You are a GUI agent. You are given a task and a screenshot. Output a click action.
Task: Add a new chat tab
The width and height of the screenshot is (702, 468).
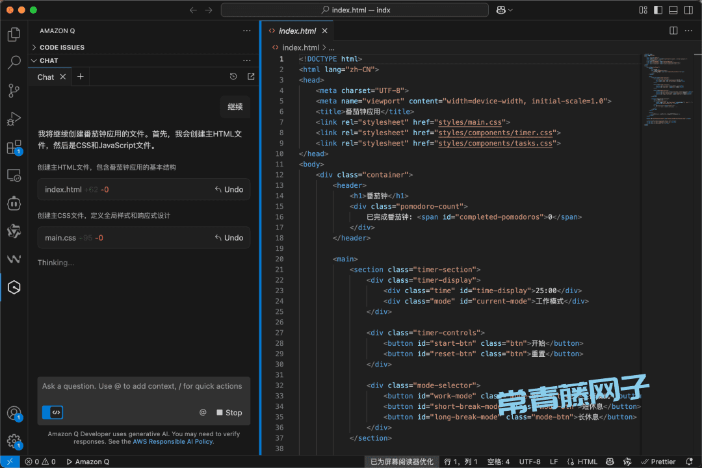pos(81,77)
